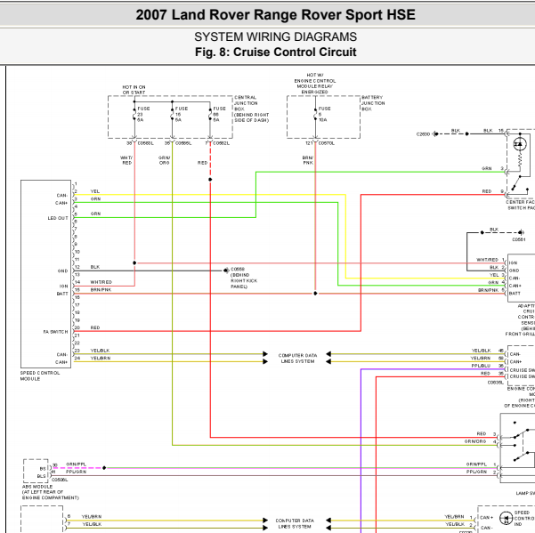This screenshot has height=533, width=535.
Task: Select GRN/ORG wire label below fuse 16
Action: (x=164, y=160)
